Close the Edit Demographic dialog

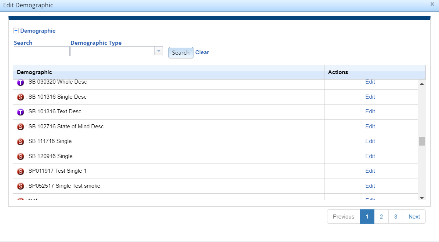(432, 4)
